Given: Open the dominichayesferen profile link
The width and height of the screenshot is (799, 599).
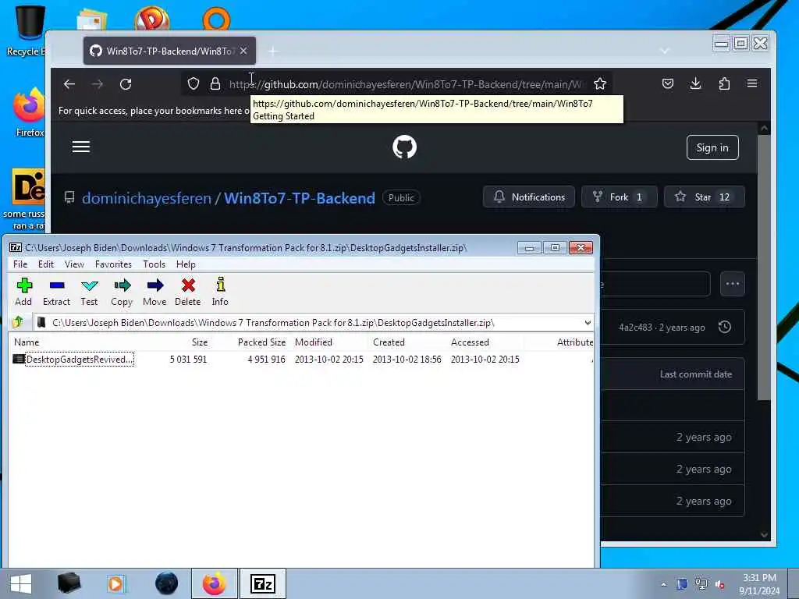Looking at the screenshot, I should 147,198.
